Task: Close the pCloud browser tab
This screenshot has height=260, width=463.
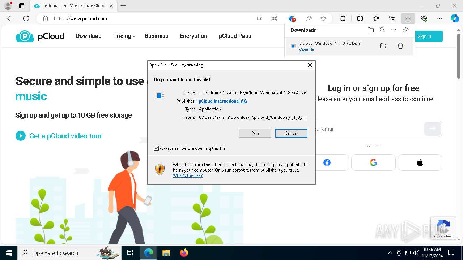Action: [x=111, y=6]
